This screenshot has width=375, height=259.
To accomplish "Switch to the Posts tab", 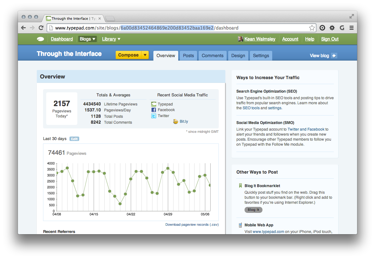I will [x=188, y=56].
